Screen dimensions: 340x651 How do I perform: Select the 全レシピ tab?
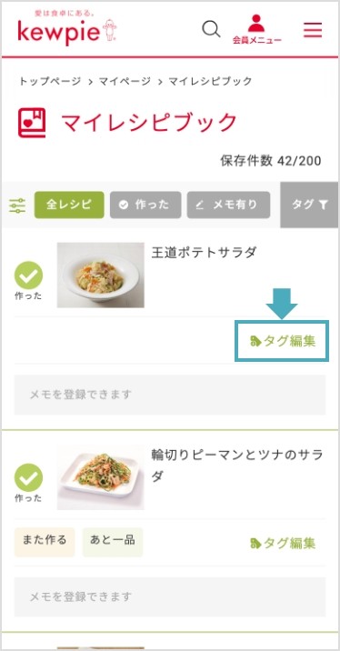pos(69,205)
